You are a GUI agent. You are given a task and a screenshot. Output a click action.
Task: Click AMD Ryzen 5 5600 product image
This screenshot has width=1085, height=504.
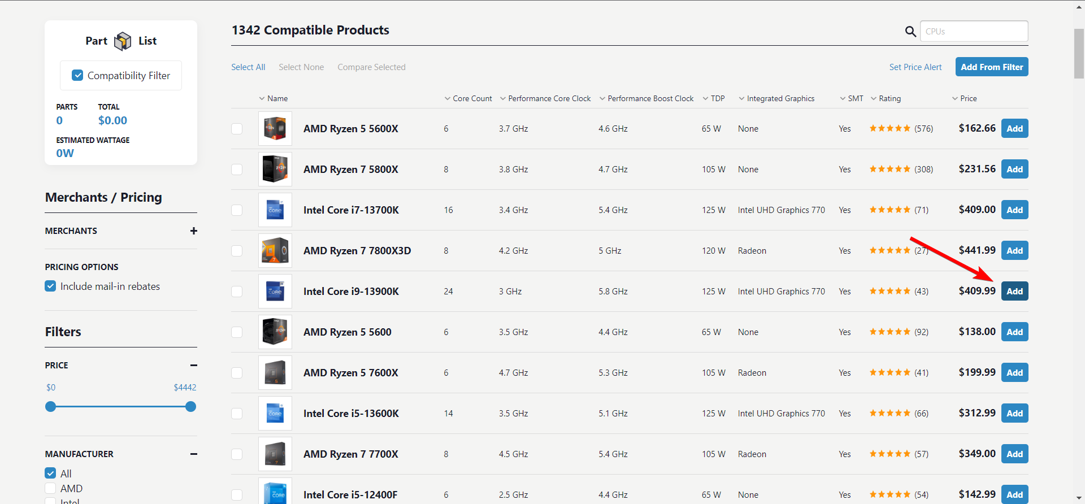coord(275,332)
